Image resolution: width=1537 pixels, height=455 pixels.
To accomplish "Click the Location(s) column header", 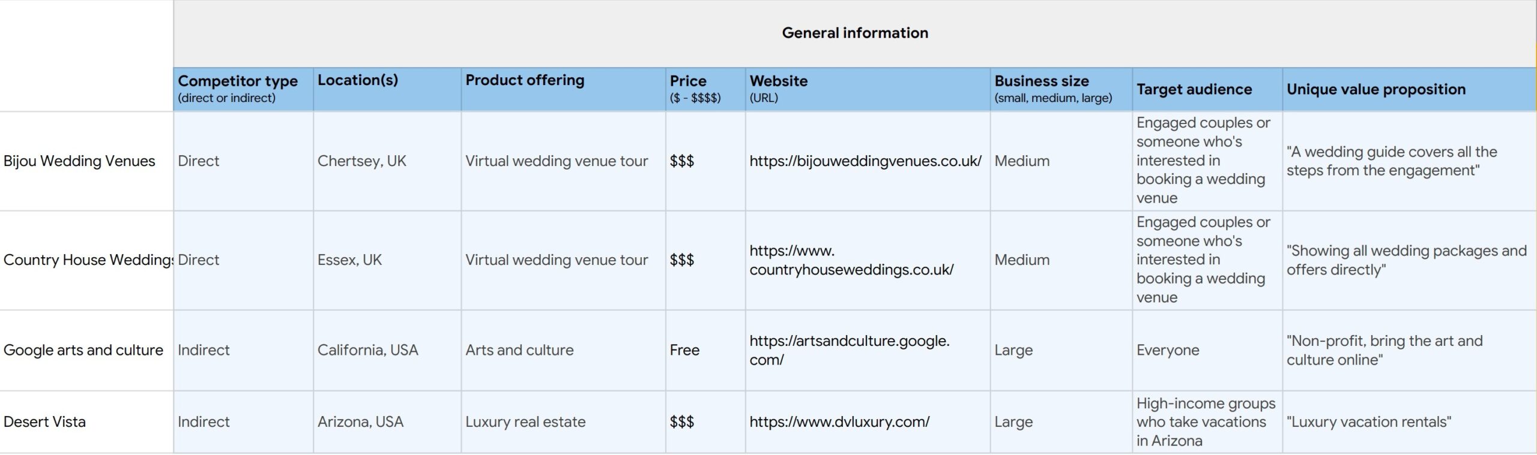I will click(x=358, y=80).
